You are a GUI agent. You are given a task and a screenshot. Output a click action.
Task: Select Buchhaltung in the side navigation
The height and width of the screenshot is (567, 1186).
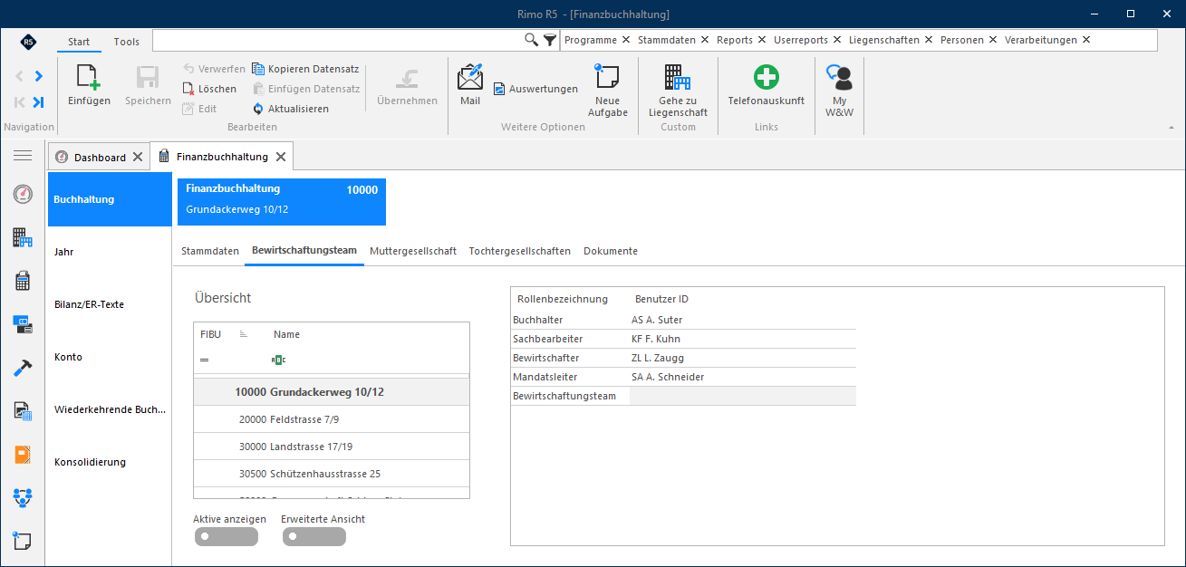tap(110, 199)
